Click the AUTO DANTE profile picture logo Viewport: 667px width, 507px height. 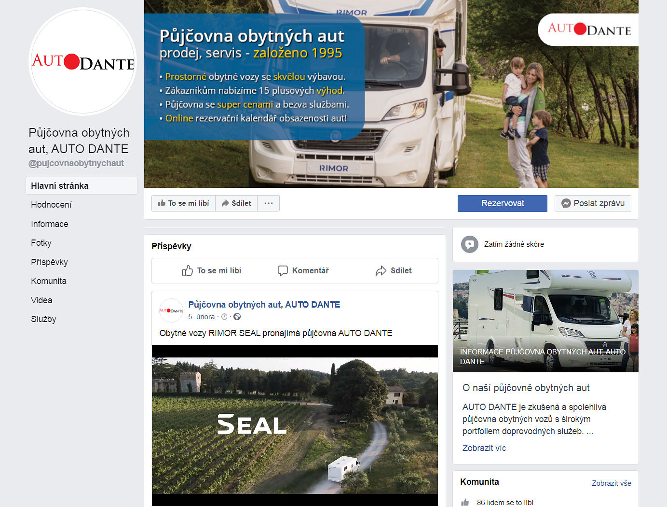coord(82,62)
